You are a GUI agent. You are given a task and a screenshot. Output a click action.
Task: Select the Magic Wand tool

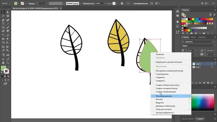(x=3, y=16)
